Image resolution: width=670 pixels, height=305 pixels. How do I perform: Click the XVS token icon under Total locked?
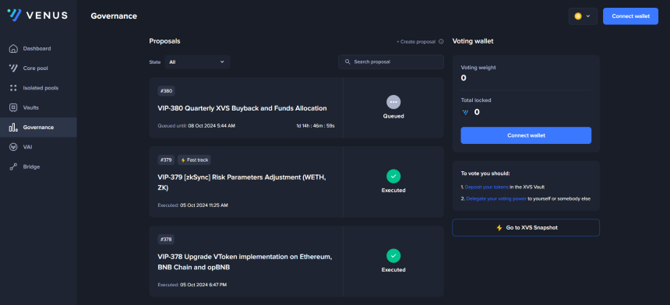(x=465, y=112)
